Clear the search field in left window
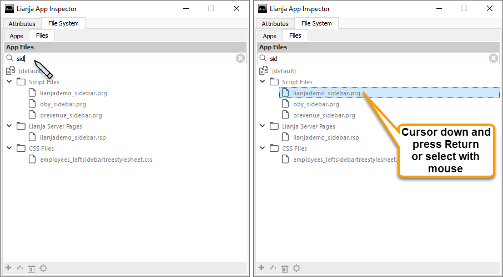This screenshot has height=277, width=503. pos(240,58)
